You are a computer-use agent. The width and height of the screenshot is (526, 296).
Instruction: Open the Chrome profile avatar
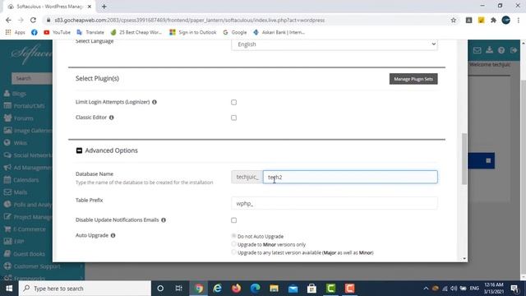(x=506, y=20)
